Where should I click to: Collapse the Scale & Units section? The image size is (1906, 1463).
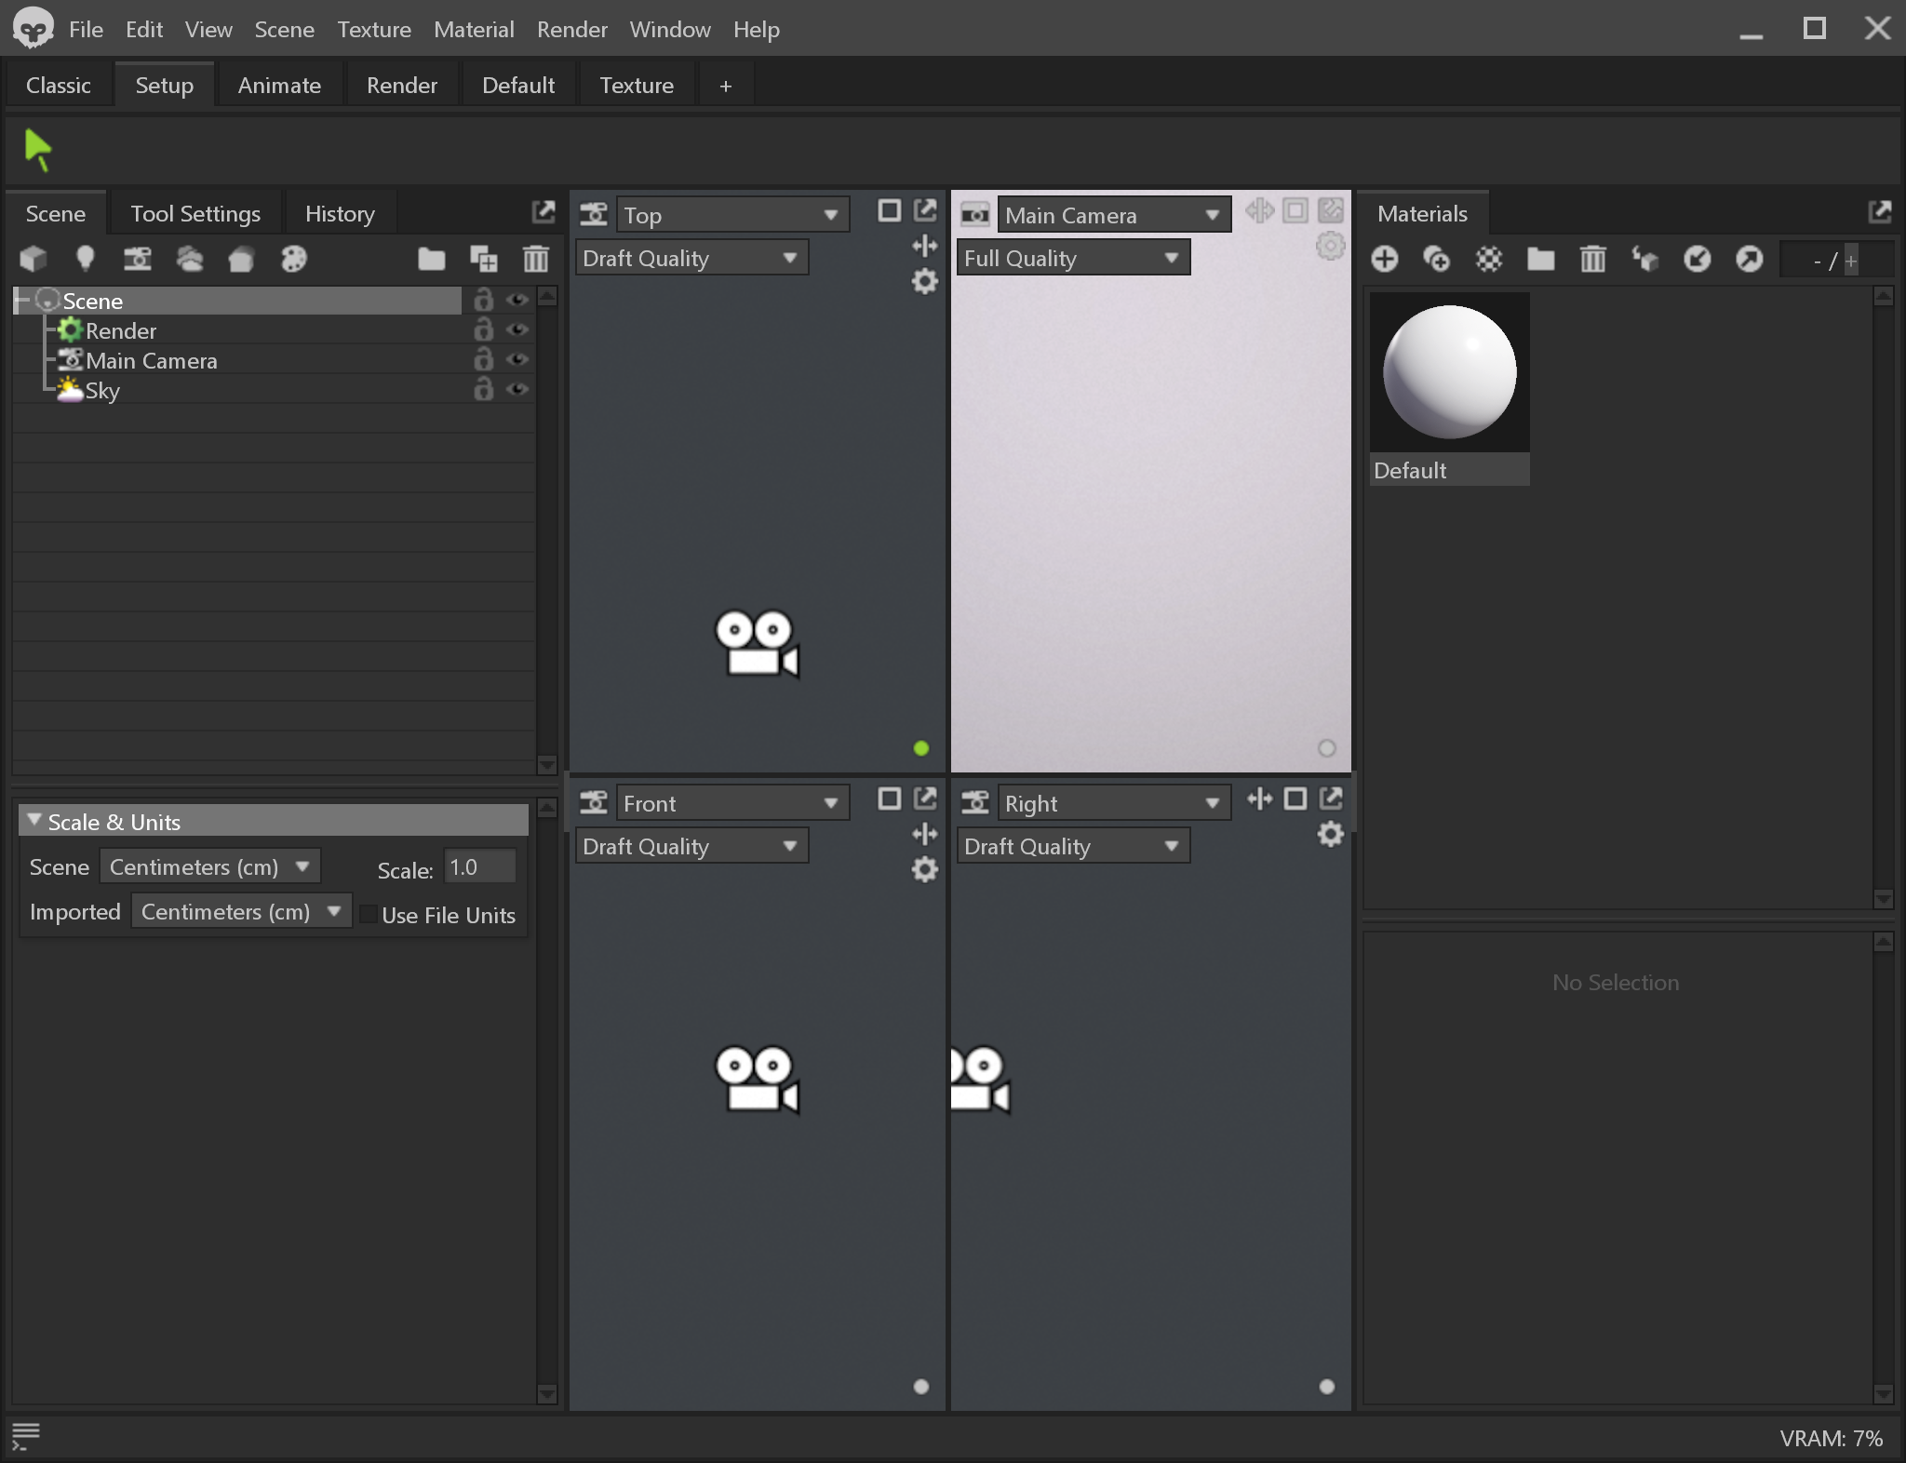[34, 821]
